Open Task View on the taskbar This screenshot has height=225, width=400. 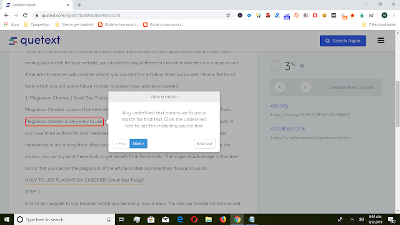[x=122, y=219]
